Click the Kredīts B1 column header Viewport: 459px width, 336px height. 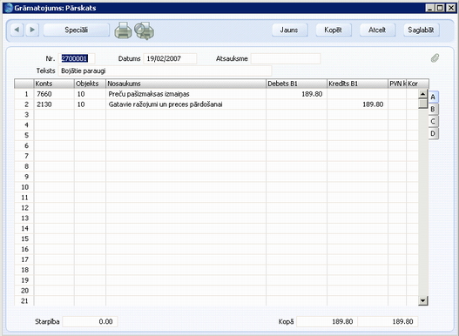point(357,84)
